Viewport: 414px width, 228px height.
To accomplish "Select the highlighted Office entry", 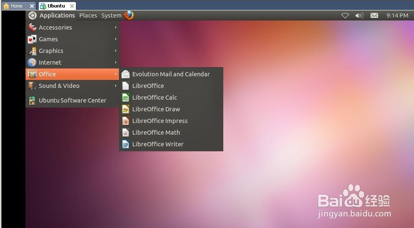I will click(x=72, y=74).
